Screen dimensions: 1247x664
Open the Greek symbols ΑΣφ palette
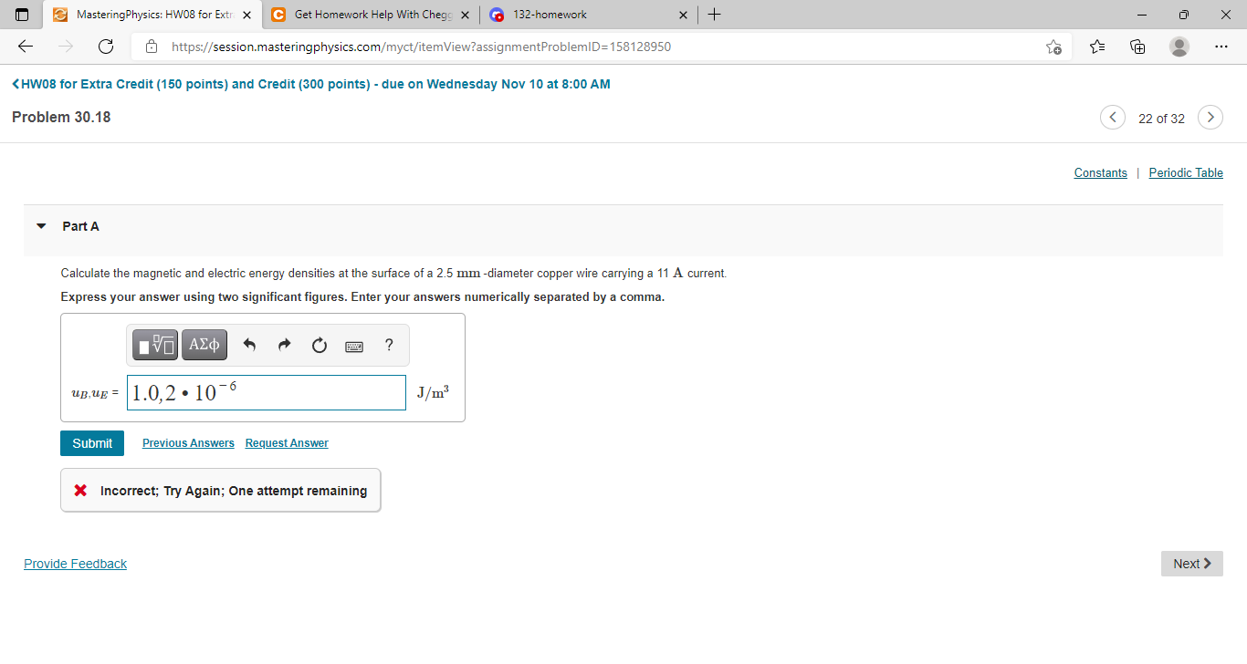click(x=204, y=345)
